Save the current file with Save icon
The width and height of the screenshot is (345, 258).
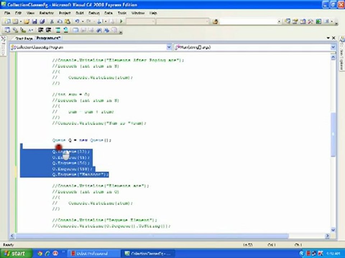(34, 21)
